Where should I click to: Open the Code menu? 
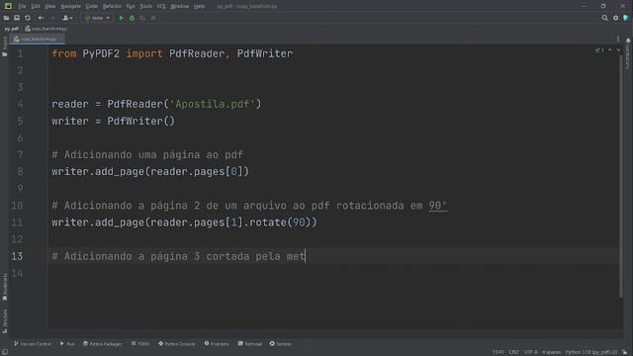(x=92, y=6)
